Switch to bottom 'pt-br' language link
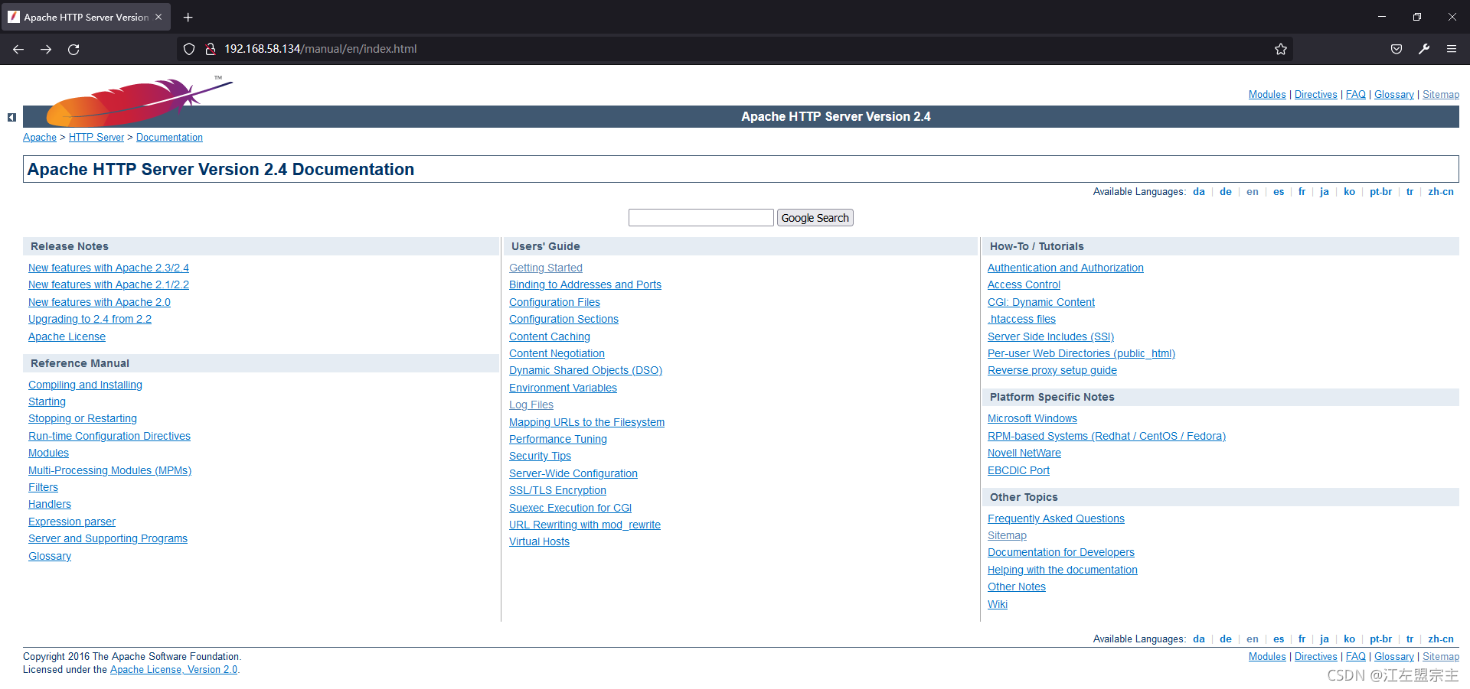 pos(1380,639)
